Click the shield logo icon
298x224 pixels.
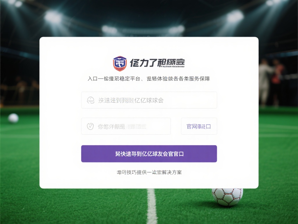120,63
